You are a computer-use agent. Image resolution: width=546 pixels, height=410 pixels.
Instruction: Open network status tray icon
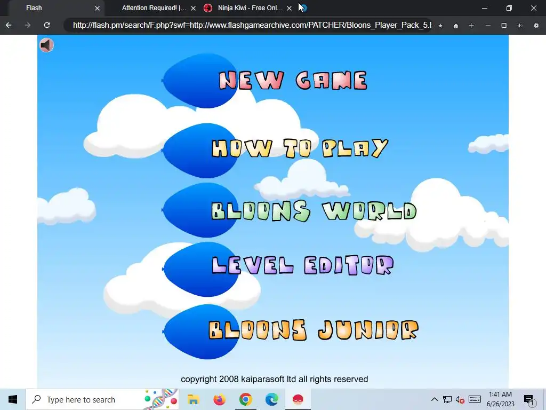(x=447, y=399)
